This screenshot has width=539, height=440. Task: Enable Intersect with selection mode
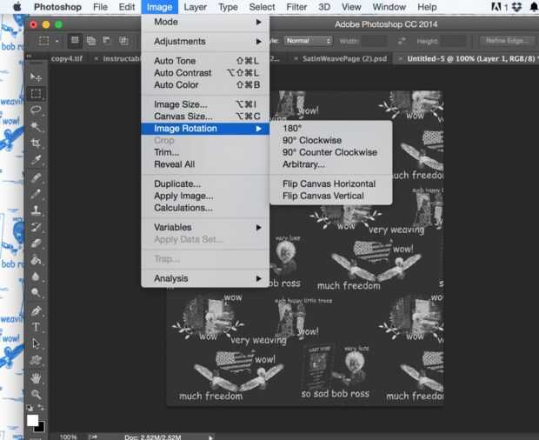point(123,41)
